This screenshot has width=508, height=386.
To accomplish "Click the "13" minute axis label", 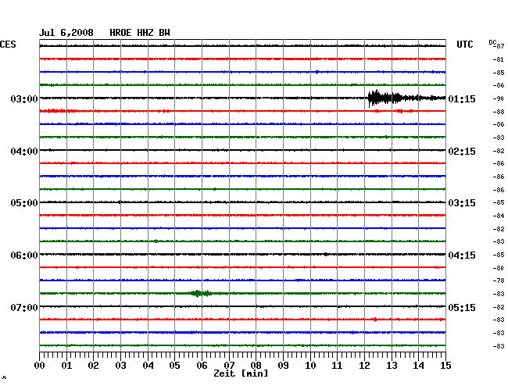I will [392, 366].
